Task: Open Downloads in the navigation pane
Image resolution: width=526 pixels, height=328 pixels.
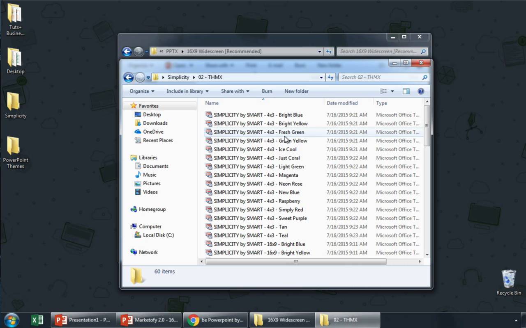Action: point(155,123)
